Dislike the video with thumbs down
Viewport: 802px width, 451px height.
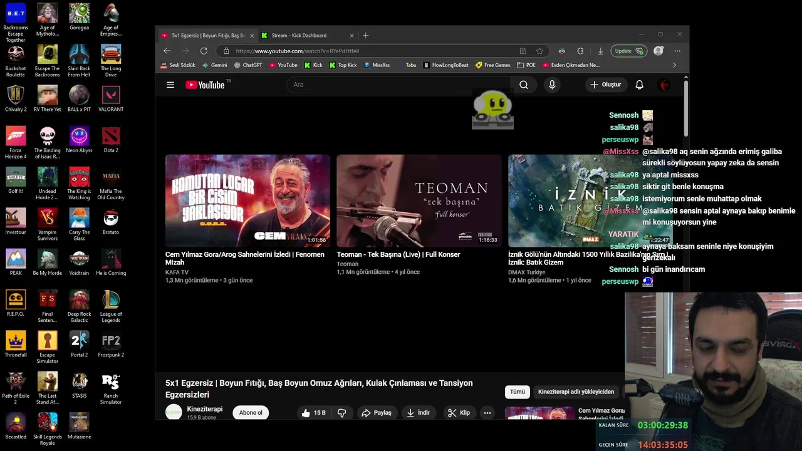tap(342, 413)
